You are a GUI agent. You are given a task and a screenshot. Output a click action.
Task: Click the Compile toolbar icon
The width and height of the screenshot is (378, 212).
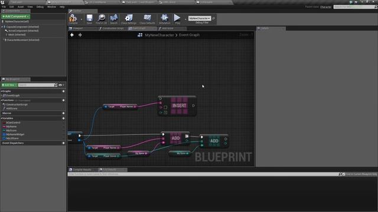73,18
